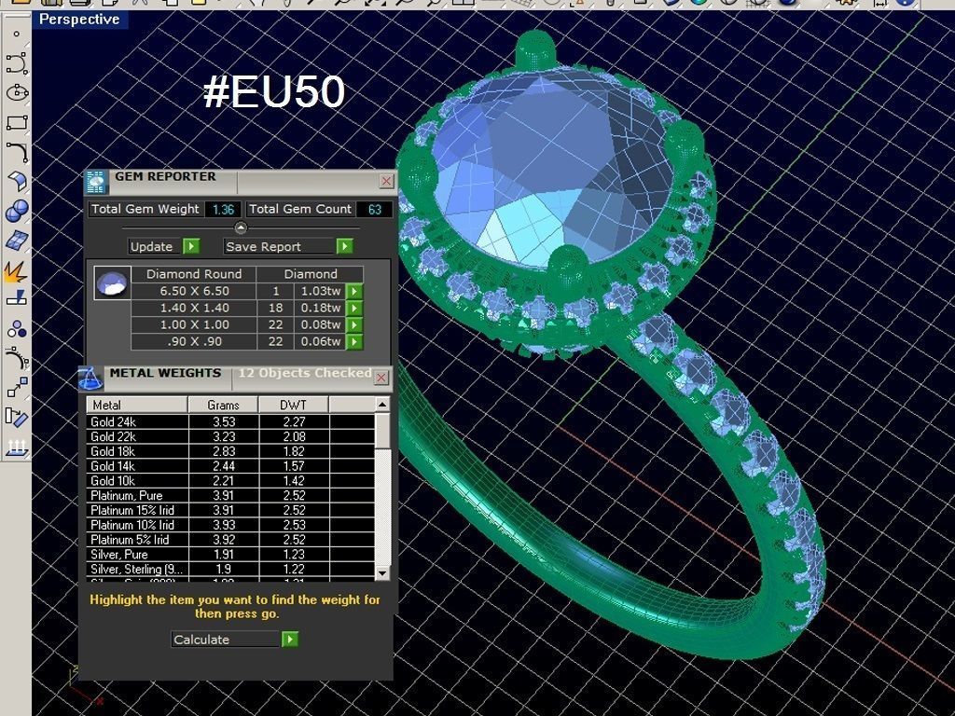Screen dimensions: 955x716
Task: Select the Gold 14k row
Action: (x=230, y=466)
